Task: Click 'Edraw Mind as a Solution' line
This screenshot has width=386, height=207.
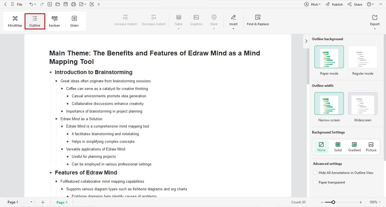Action: pyautogui.click(x=81, y=119)
